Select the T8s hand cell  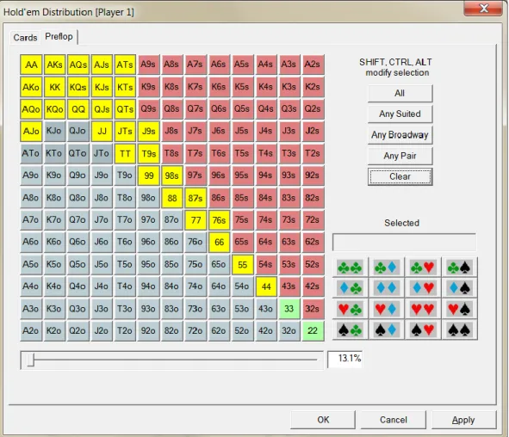(171, 153)
